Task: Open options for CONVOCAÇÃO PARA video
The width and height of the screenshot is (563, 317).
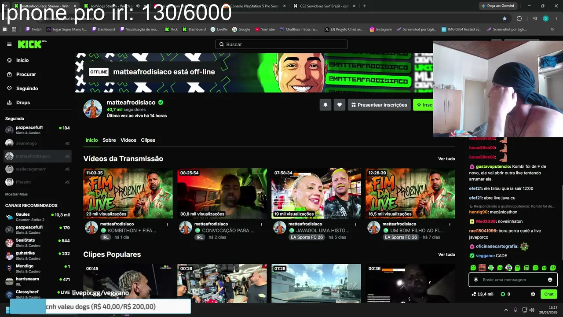Action: [261, 225]
